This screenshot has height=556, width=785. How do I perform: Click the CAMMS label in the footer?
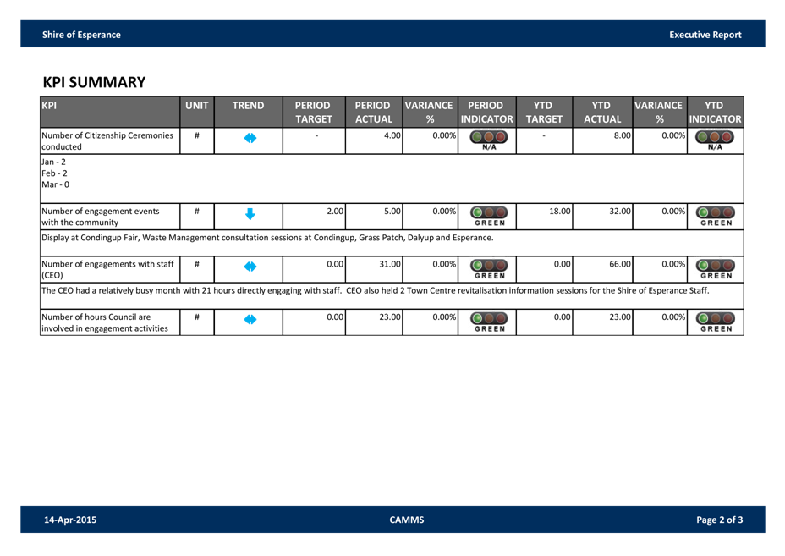pyautogui.click(x=406, y=520)
